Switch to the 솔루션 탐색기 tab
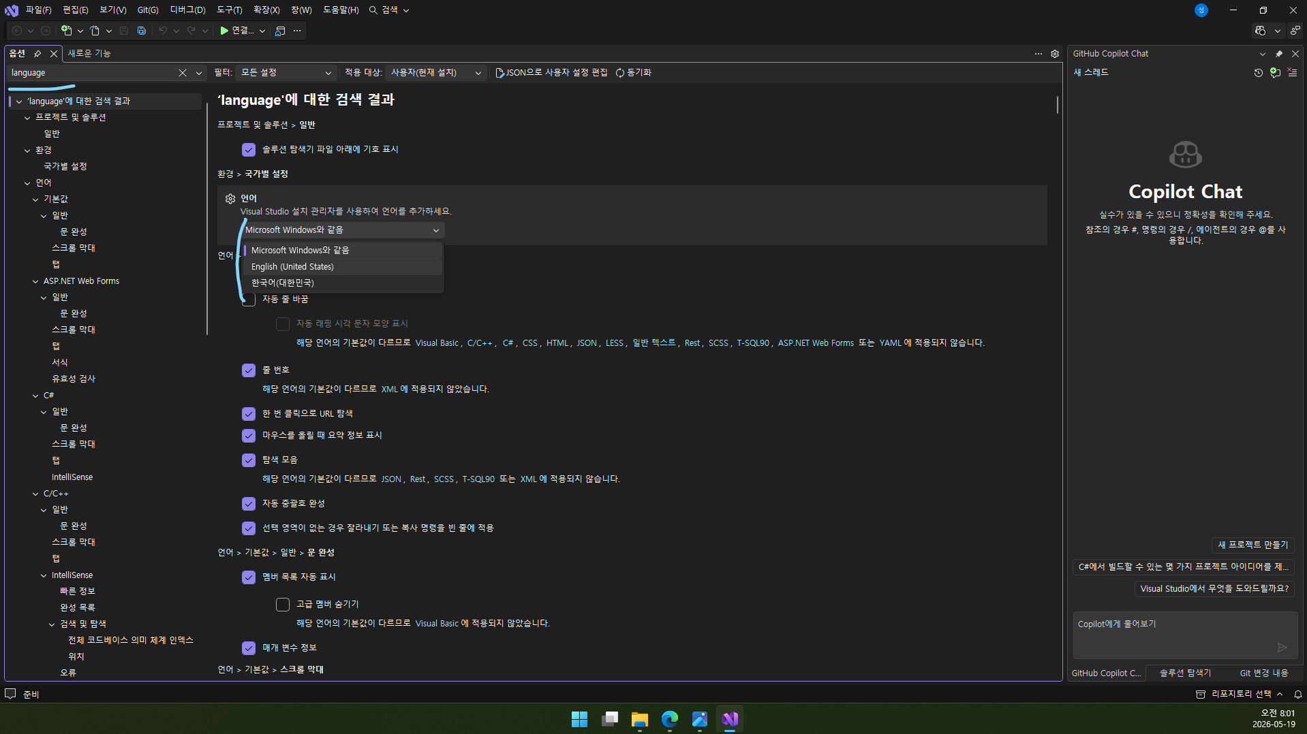The width and height of the screenshot is (1307, 734). coord(1186,673)
